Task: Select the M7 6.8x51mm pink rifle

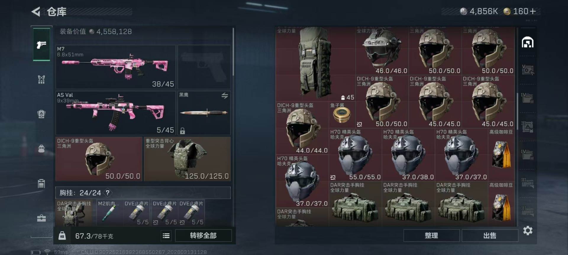Action: tap(116, 67)
